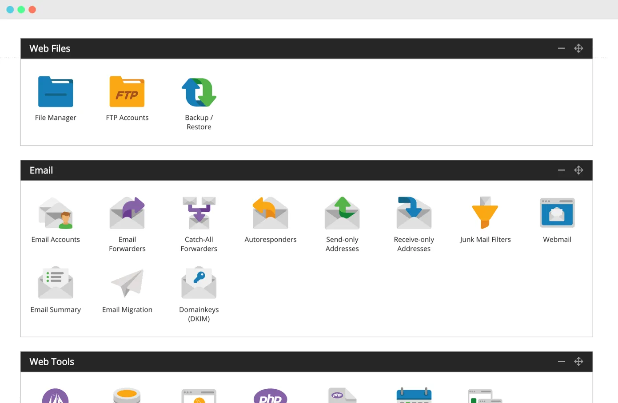The height and width of the screenshot is (403, 618).
Task: Collapse the Web Tools section
Action: (x=561, y=361)
